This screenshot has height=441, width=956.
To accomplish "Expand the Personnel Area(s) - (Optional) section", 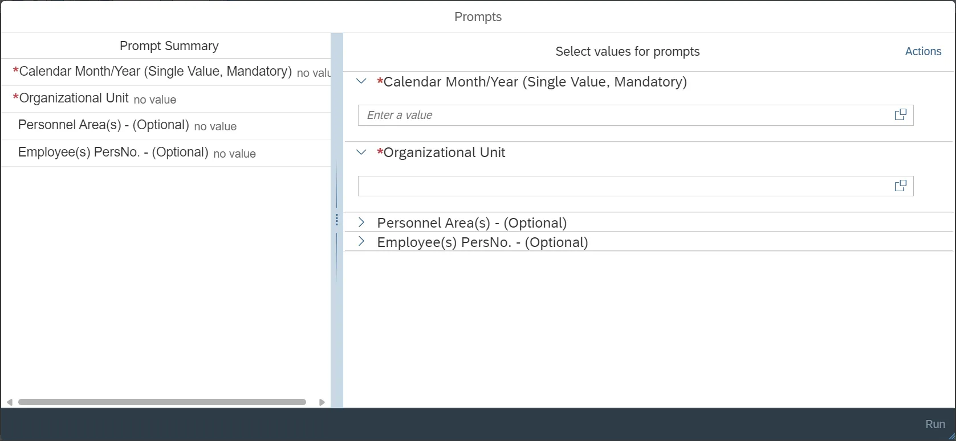I will coord(361,222).
